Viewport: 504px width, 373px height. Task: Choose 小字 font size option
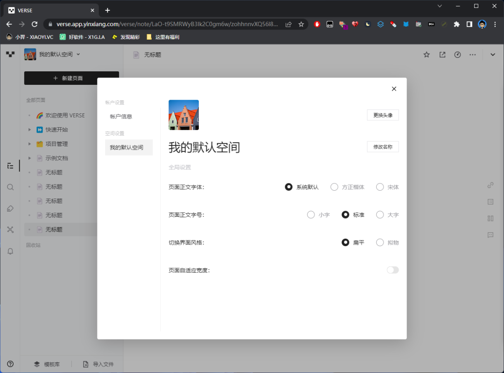coord(311,214)
